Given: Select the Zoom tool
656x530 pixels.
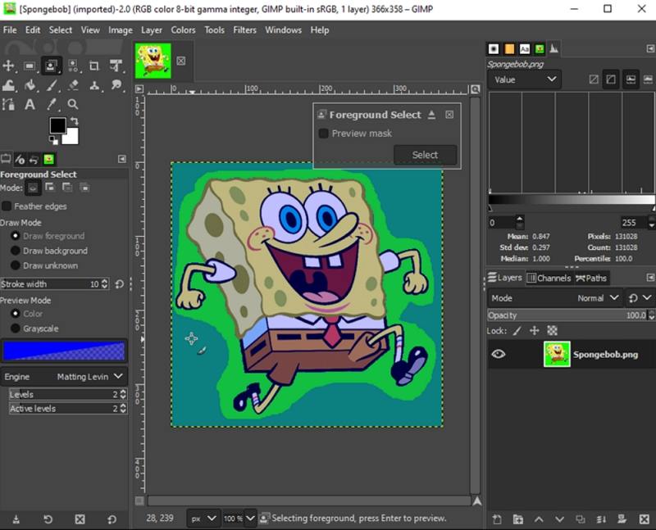Looking at the screenshot, I should [72, 105].
